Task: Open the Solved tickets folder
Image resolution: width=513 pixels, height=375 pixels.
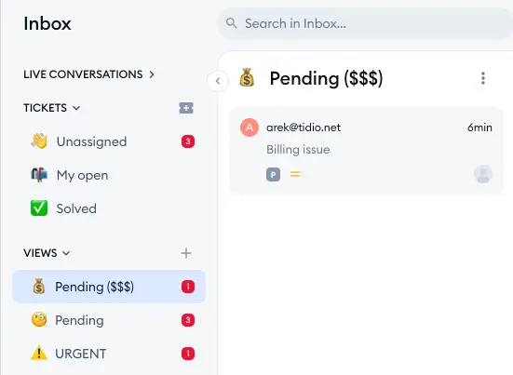Action: (x=109, y=208)
